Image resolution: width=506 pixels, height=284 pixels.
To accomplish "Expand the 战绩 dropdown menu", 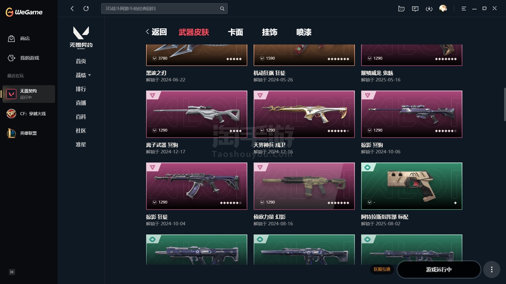I will click(x=83, y=75).
